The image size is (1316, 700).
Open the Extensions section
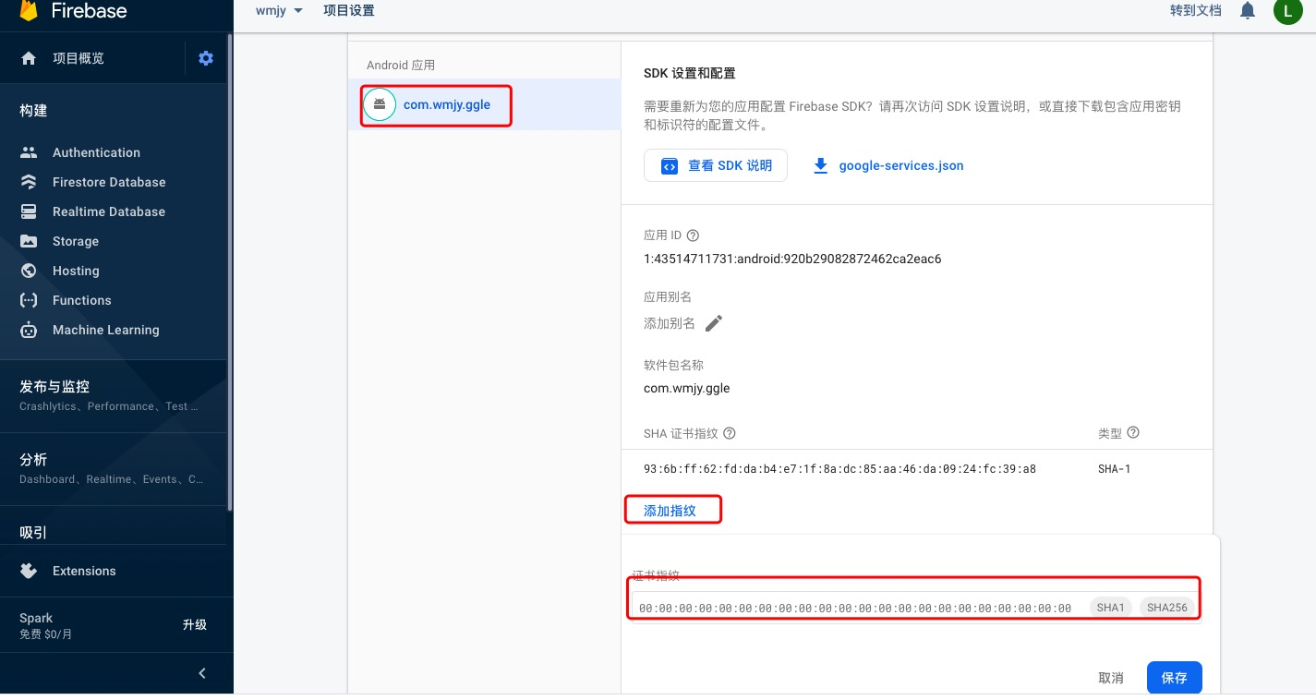(84, 571)
